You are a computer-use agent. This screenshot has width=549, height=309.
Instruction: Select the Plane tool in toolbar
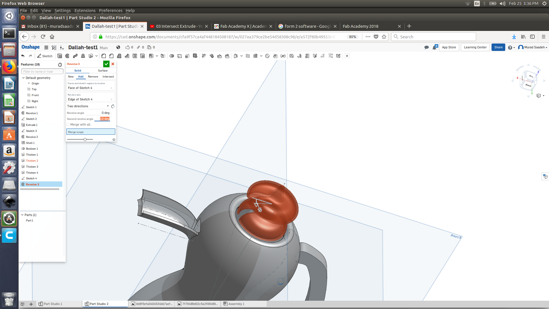[x=248, y=56]
